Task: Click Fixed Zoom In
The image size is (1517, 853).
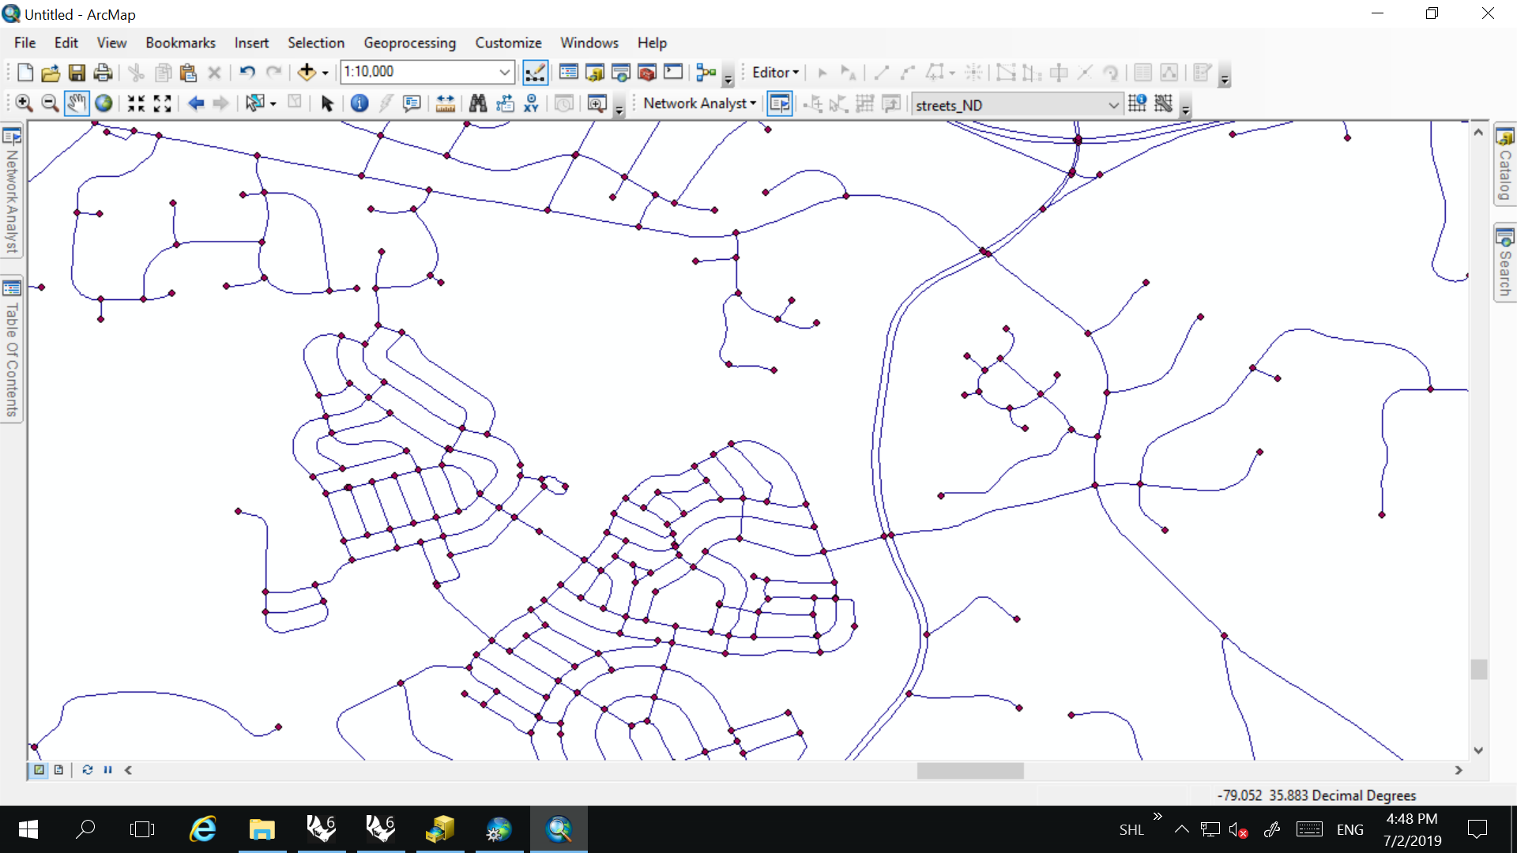Action: click(136, 103)
